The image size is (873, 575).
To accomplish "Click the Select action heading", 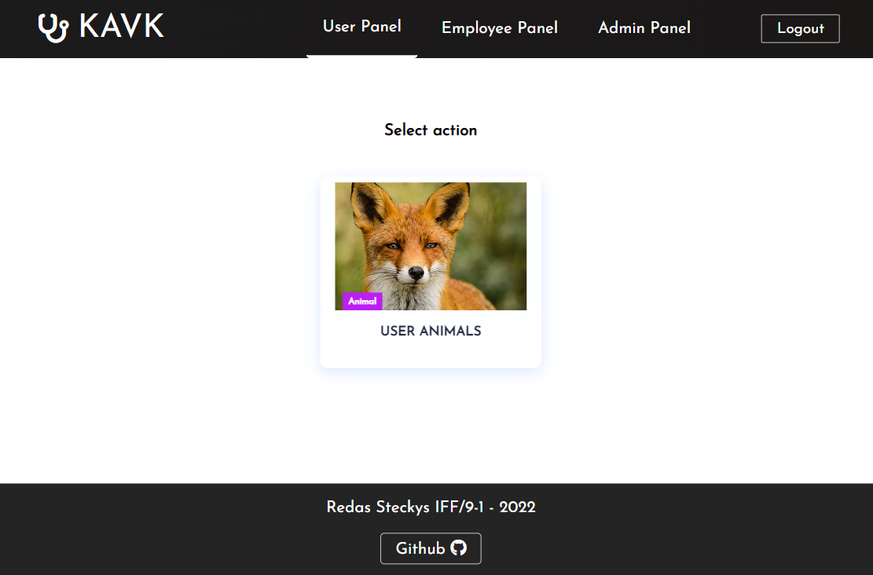I will pos(431,130).
